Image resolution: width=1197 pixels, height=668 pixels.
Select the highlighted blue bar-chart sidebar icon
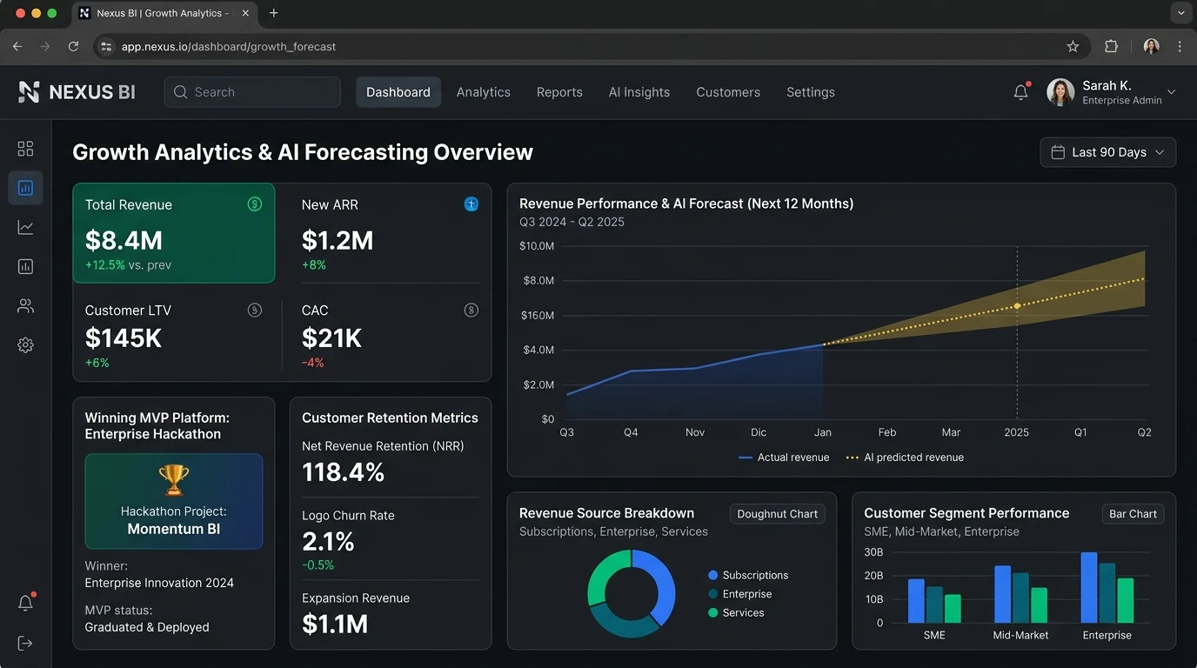point(25,188)
